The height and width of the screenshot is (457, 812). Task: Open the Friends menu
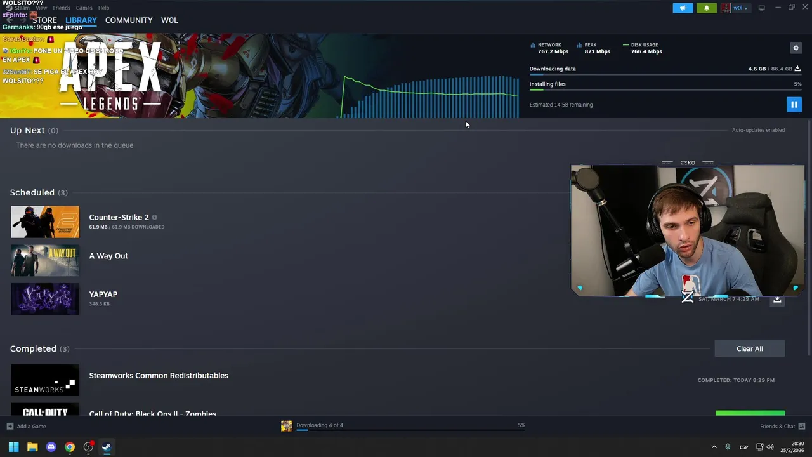tap(62, 8)
